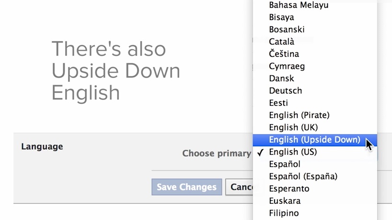Pick Deutsch in the language dropdown
This screenshot has height=220, width=392.
tap(285, 90)
